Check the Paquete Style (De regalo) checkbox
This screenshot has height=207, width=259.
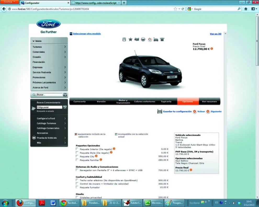[x=77, y=153]
